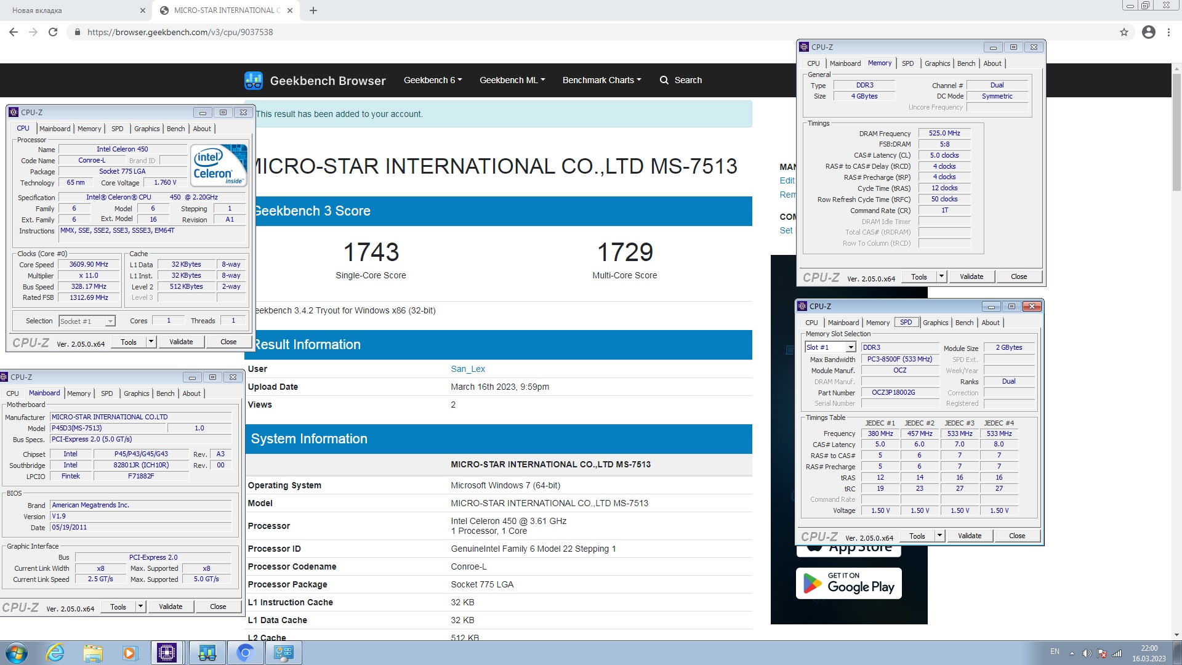Image resolution: width=1182 pixels, height=665 pixels.
Task: Switch to Chromium icon on taskbar
Action: 245,653
